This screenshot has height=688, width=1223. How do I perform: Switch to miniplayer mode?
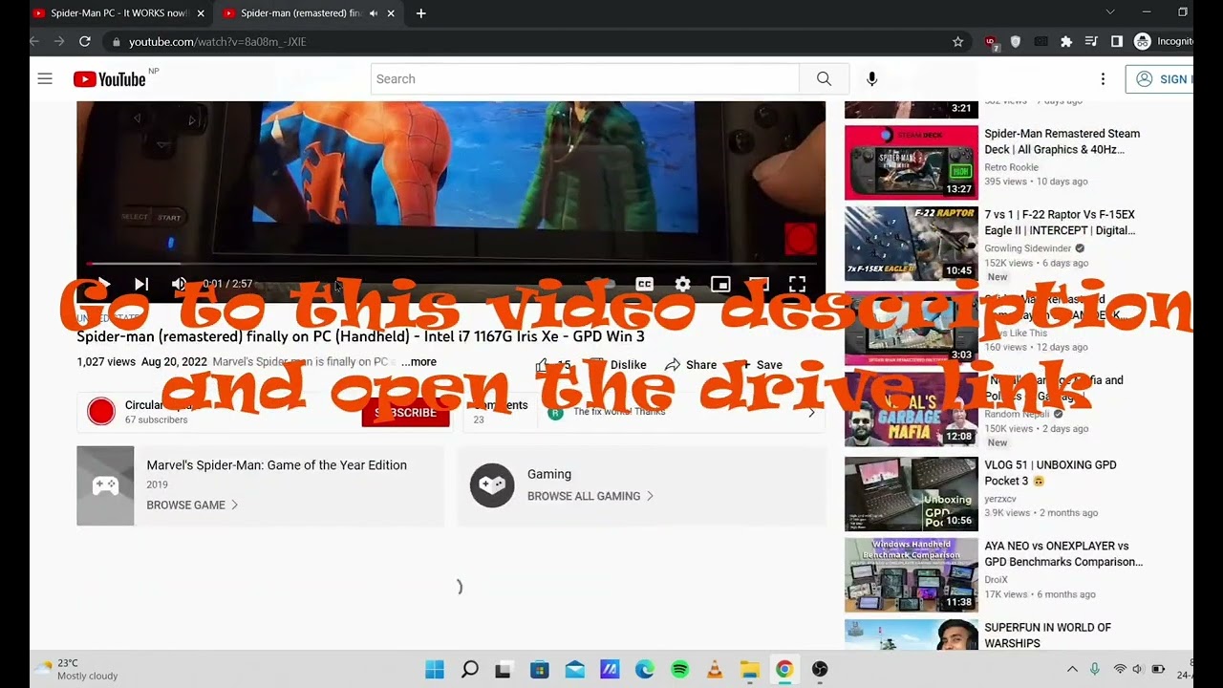tap(720, 284)
